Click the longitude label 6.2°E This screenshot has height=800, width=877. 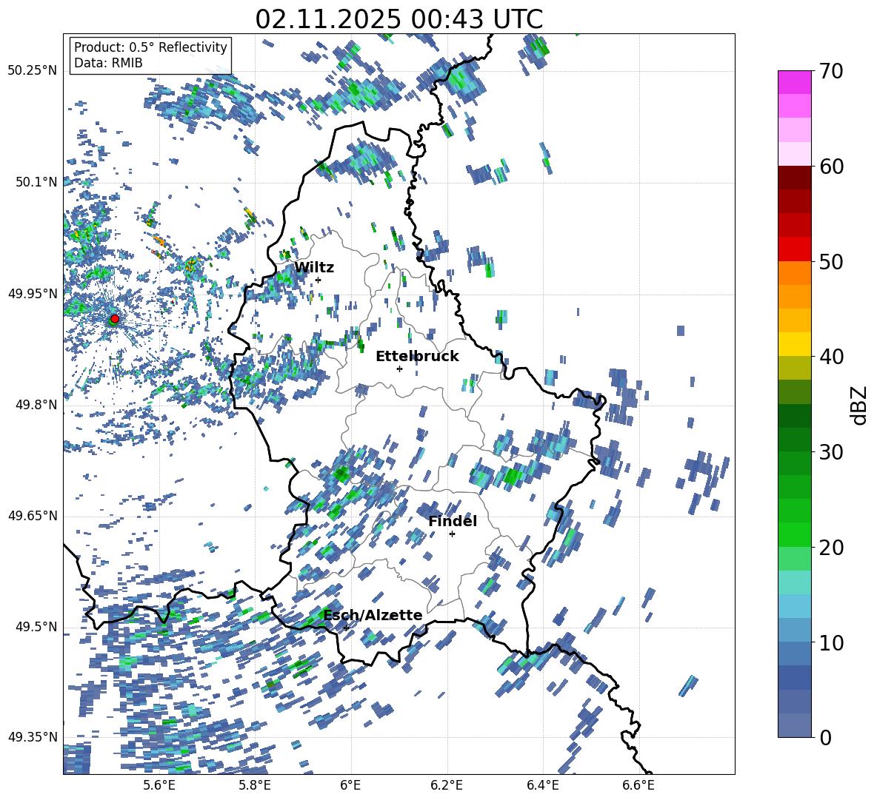click(447, 786)
